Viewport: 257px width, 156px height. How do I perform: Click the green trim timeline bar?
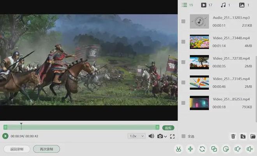coord(81,127)
